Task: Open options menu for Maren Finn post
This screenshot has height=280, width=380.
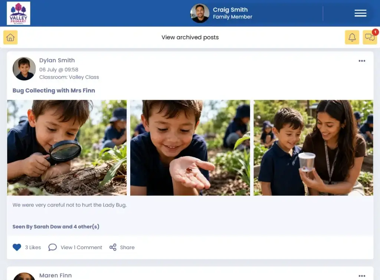Action: point(362,276)
